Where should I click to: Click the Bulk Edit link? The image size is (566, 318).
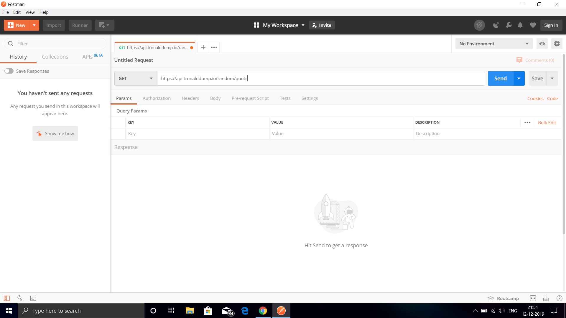click(547, 122)
